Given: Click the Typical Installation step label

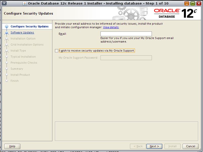Looking at the screenshot, I should point(23,57).
